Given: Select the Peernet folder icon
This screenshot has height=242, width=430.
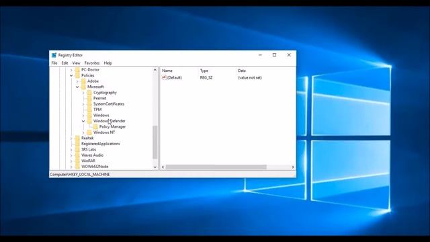Looking at the screenshot, I should pyautogui.click(x=89, y=98).
